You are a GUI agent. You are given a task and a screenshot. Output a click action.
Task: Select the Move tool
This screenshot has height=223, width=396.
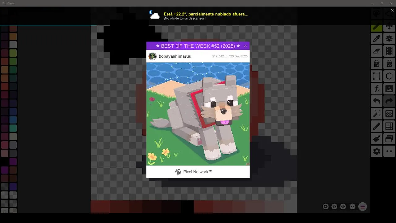(389, 26)
